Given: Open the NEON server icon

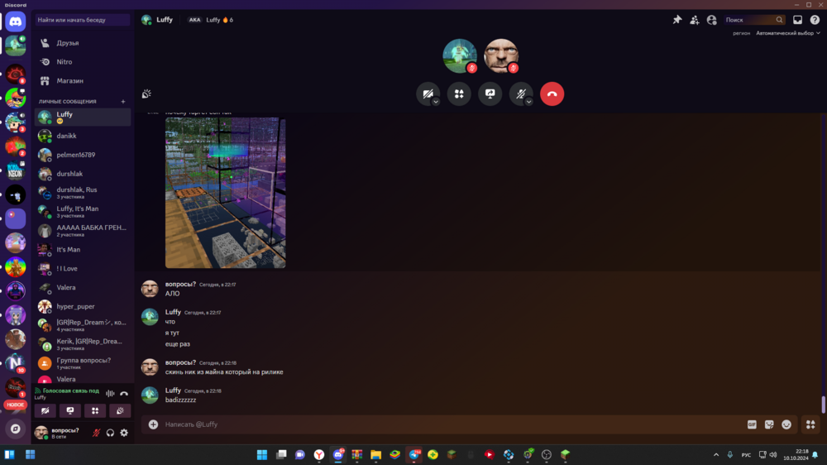Looking at the screenshot, I should pos(15,170).
